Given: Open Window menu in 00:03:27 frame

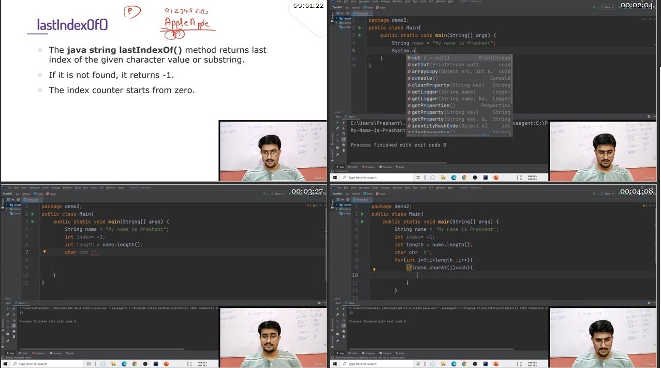Looking at the screenshot, I should click(111, 187).
